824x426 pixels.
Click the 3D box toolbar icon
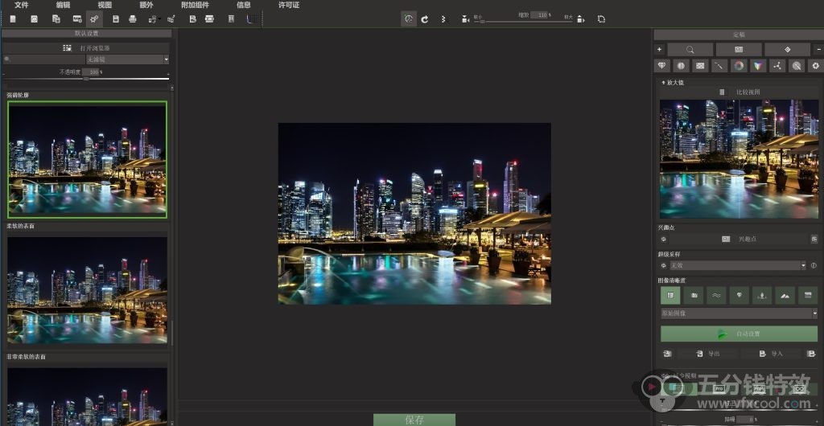point(171,18)
